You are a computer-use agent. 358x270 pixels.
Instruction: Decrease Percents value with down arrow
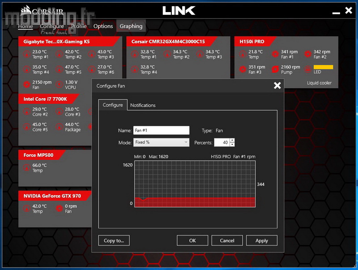click(x=232, y=144)
